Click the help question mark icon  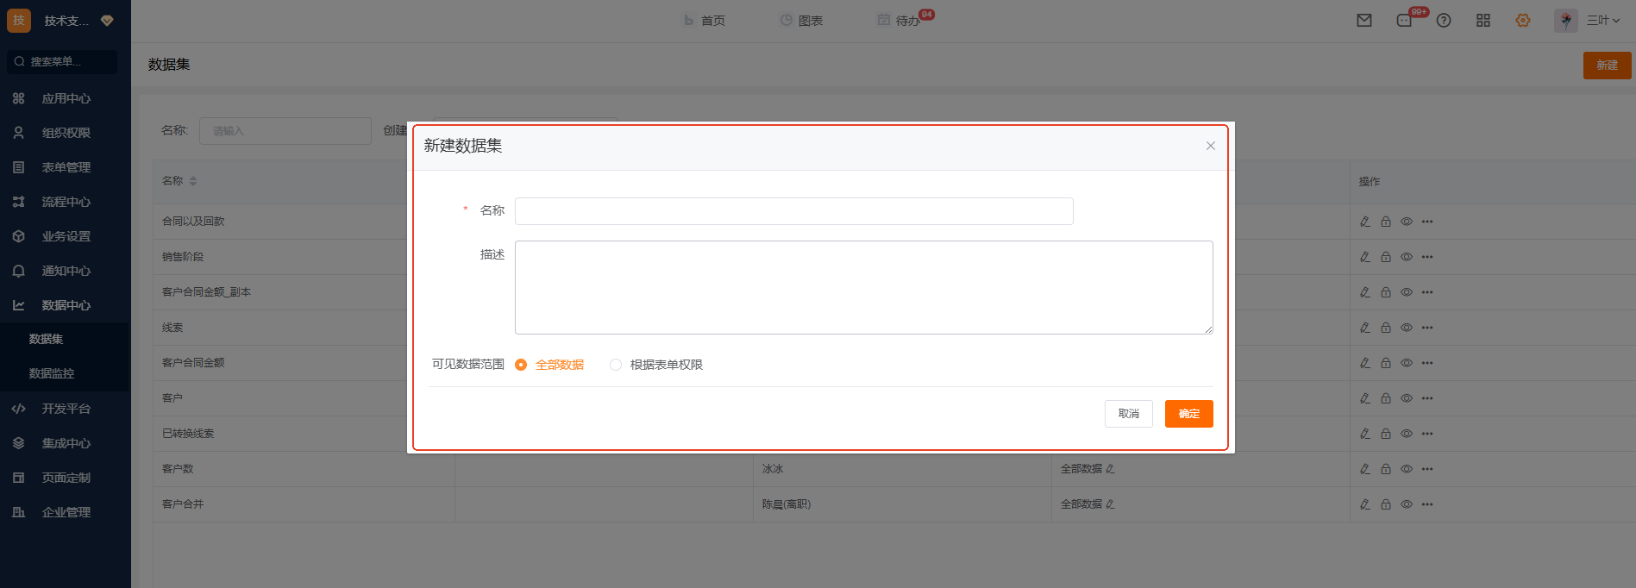point(1443,21)
